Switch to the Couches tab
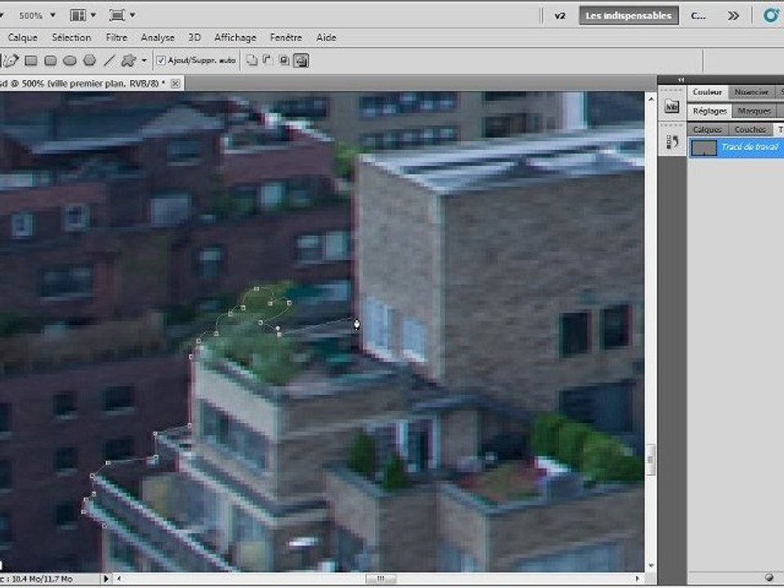 750,130
